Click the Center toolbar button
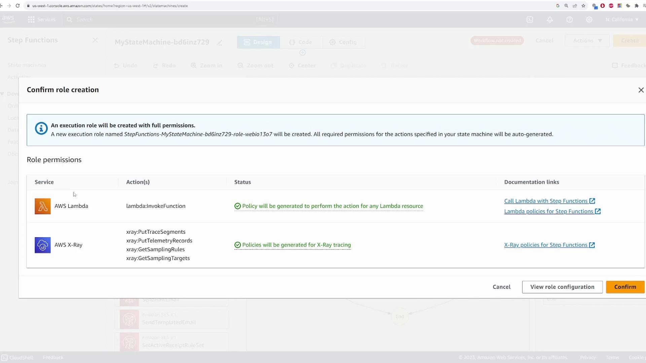 (x=302, y=66)
